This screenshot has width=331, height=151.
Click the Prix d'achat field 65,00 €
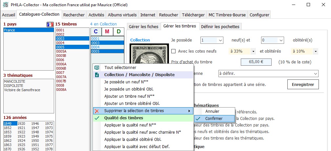256,62
